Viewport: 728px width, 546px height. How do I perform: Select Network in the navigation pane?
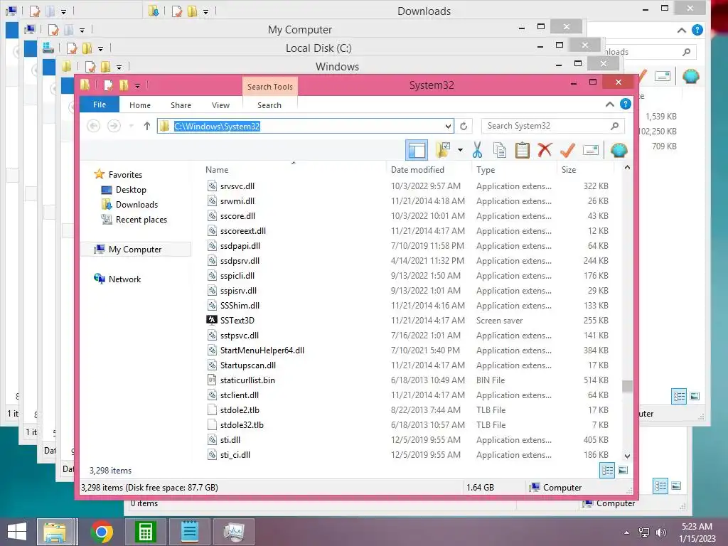(124, 279)
